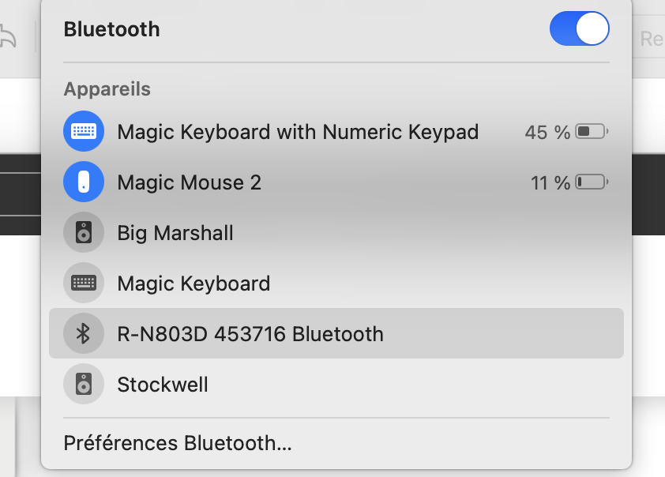665x477 pixels.
Task: Open Préférences Bluetooth…
Action: [178, 443]
